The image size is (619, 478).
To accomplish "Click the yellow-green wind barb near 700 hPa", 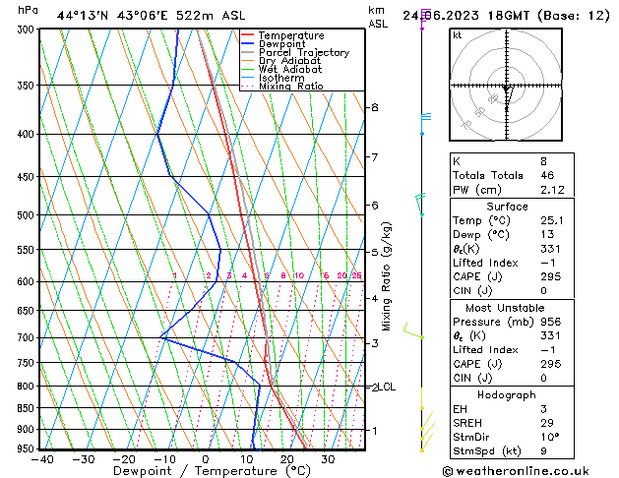I will pyautogui.click(x=413, y=332).
